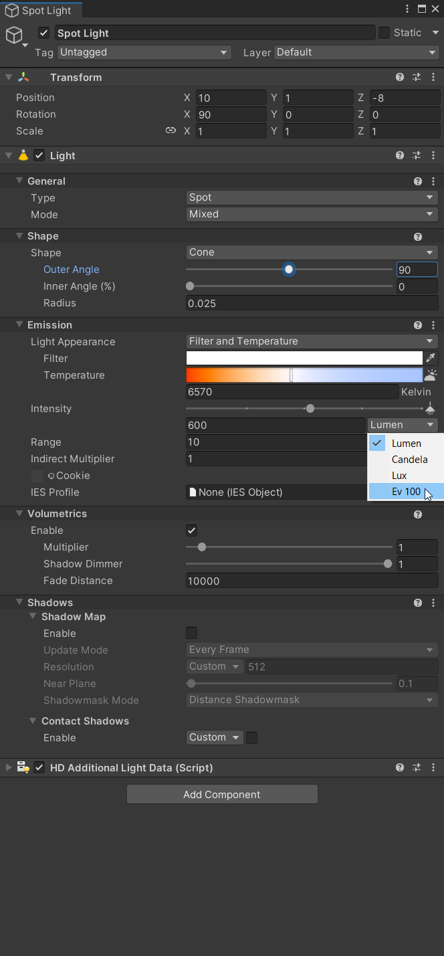Expand HD Additional Light Data component

point(9,767)
